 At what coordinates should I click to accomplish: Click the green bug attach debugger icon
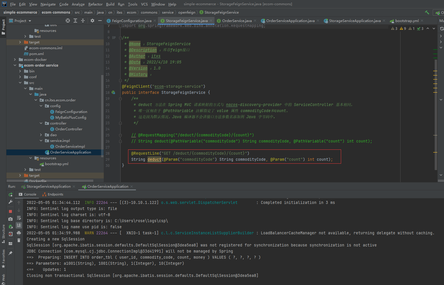click(x=10, y=226)
